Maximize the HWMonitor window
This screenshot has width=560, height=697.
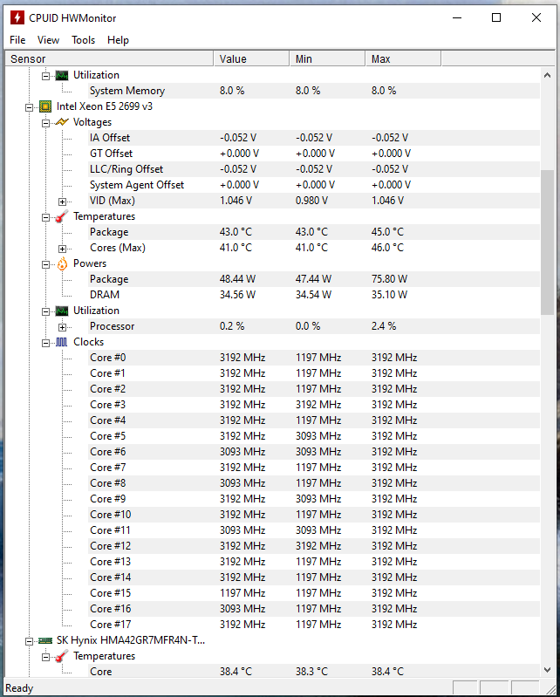[x=496, y=17]
